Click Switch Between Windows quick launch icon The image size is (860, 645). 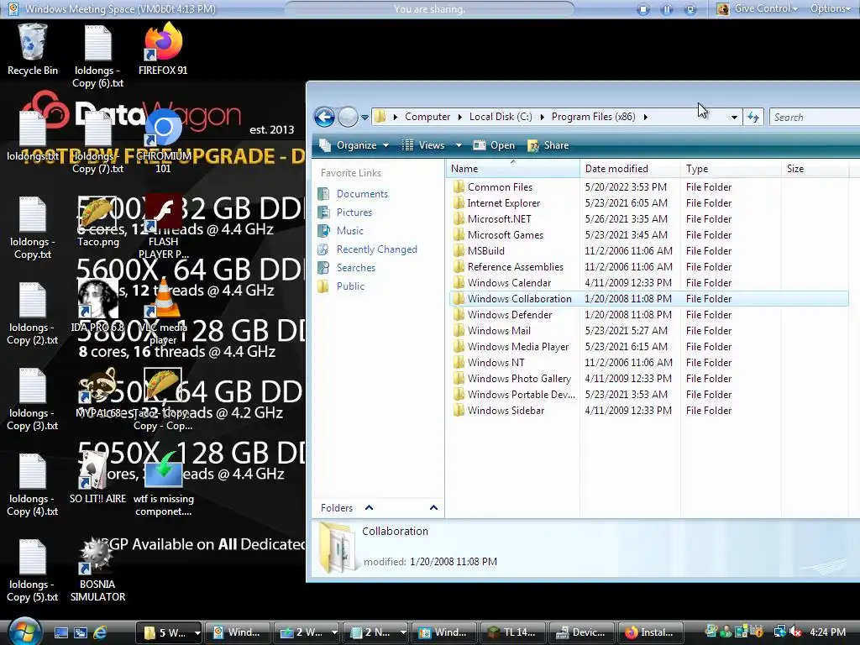(x=81, y=632)
